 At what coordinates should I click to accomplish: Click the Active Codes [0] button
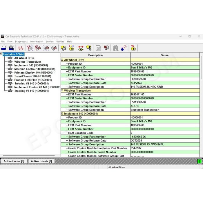click(14, 161)
